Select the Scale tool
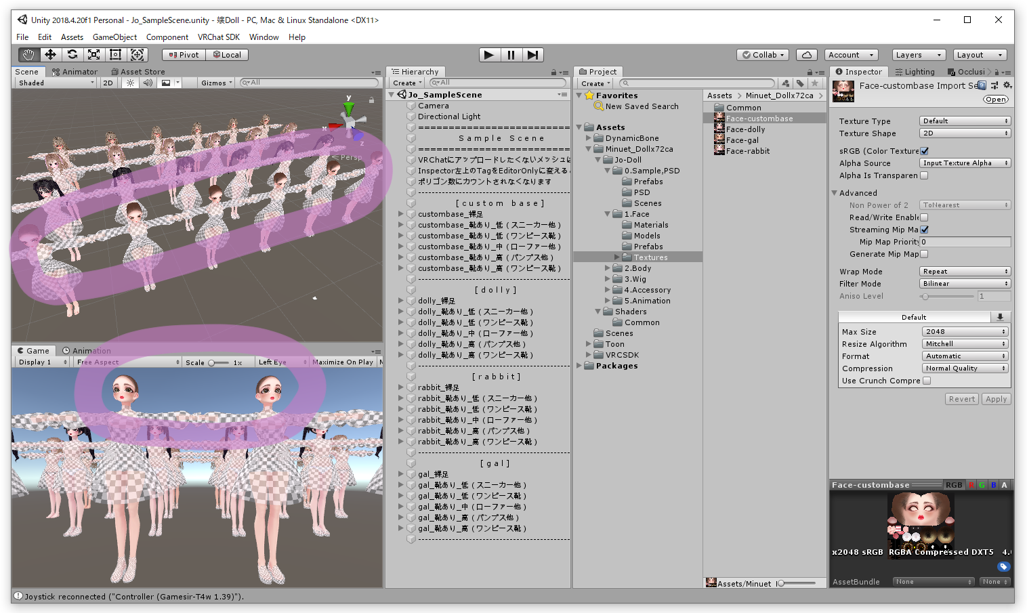This screenshot has height=613, width=1027. pyautogui.click(x=93, y=55)
